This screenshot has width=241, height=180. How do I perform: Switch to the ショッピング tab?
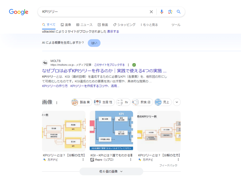pos(124,25)
